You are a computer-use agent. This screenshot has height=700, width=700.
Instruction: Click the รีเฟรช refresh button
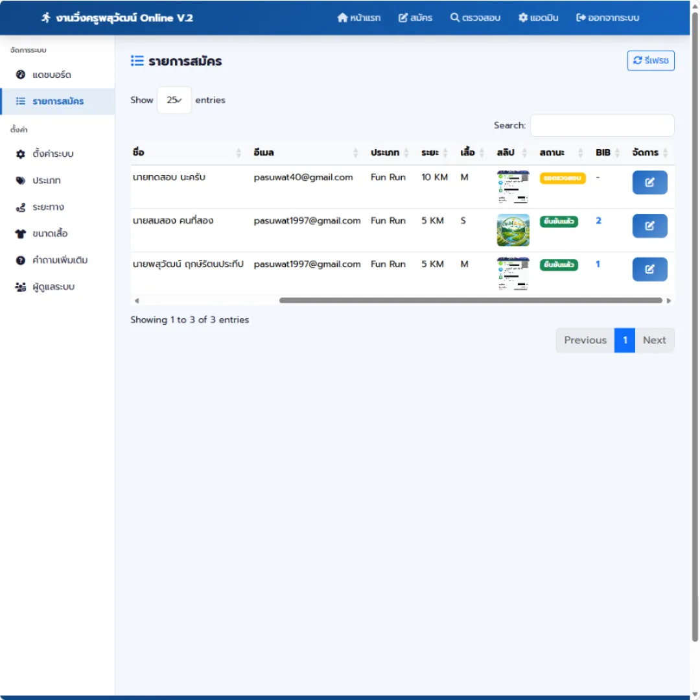pyautogui.click(x=651, y=61)
